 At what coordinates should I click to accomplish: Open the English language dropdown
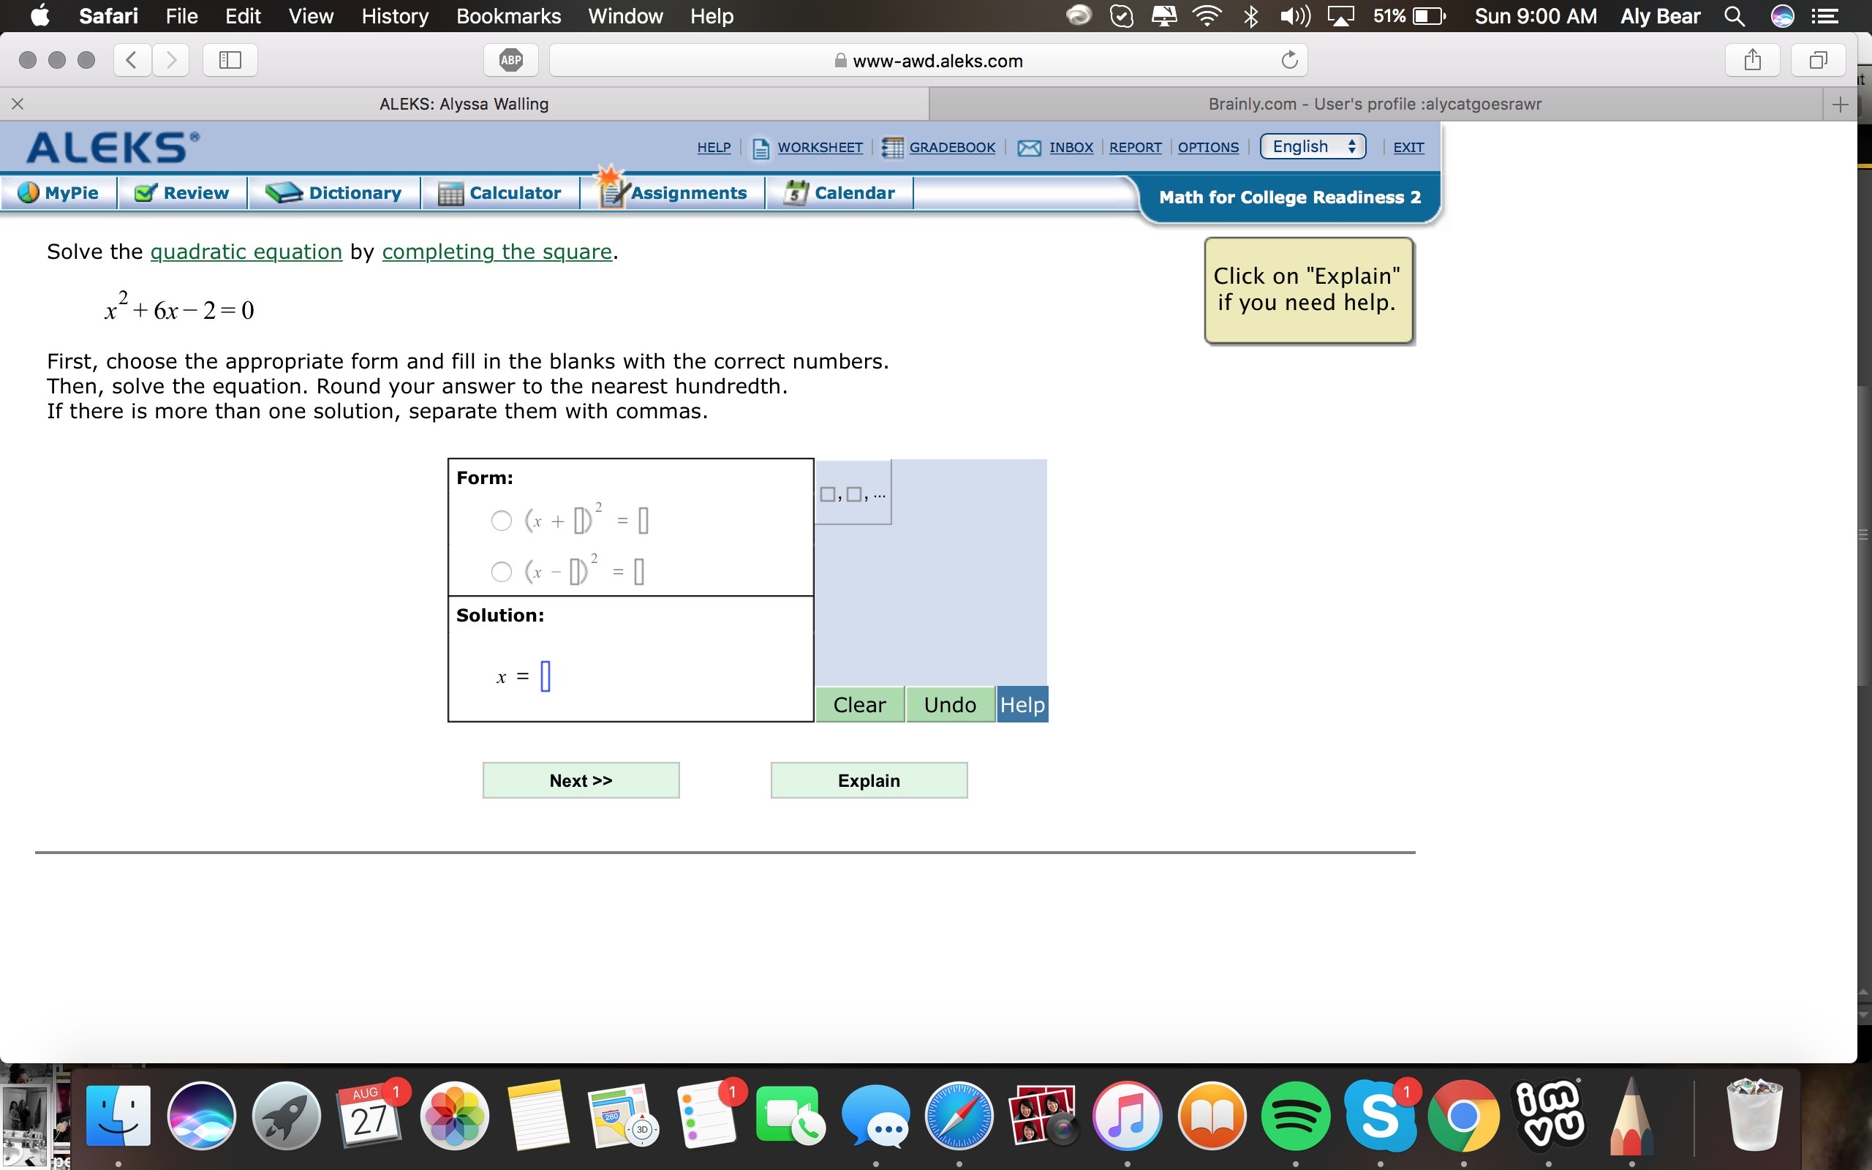pyautogui.click(x=1312, y=147)
